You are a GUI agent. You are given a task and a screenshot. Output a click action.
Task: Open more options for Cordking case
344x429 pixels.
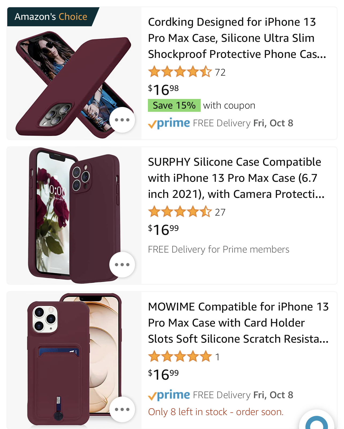click(x=122, y=120)
